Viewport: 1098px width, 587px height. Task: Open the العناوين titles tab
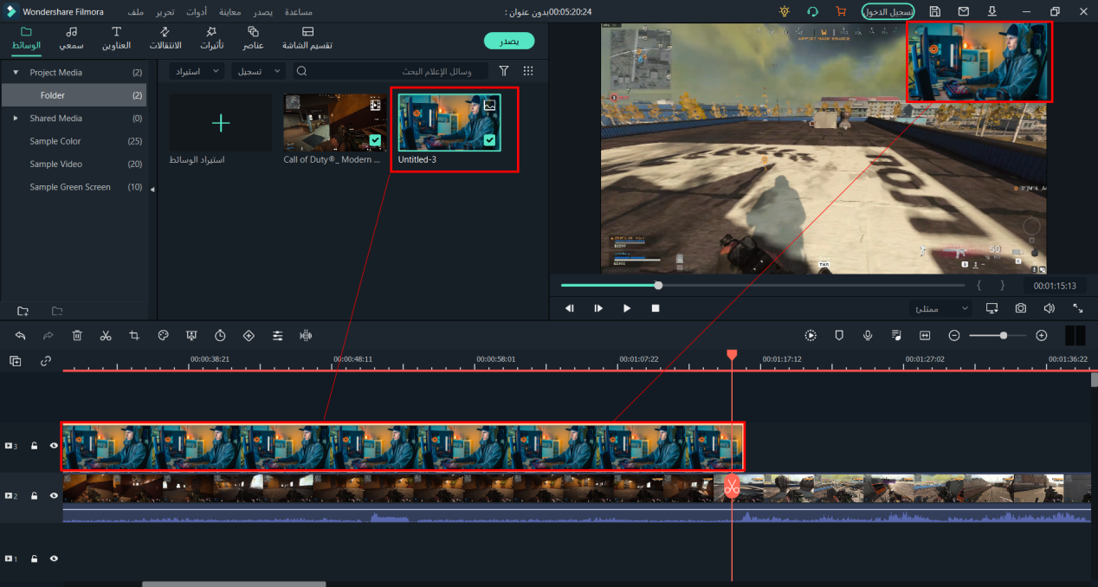click(x=116, y=38)
